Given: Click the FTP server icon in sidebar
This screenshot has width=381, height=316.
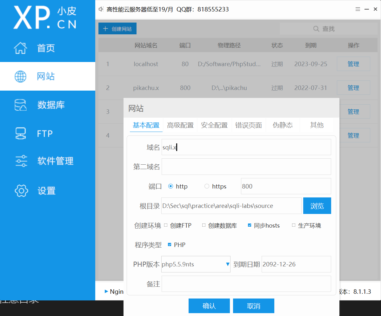Looking at the screenshot, I should click(21, 134).
